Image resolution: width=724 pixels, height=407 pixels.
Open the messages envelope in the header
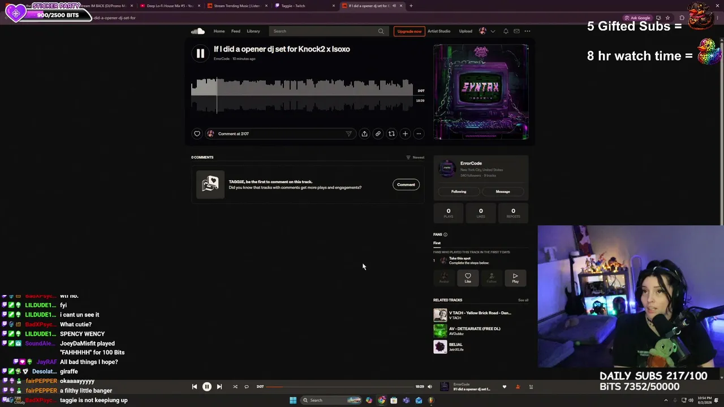click(x=516, y=31)
